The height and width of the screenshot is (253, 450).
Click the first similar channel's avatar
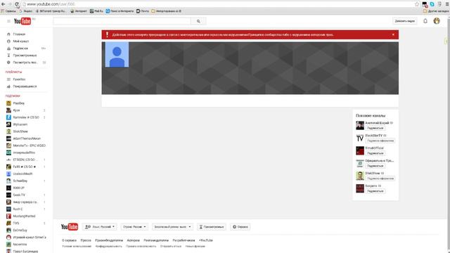(360, 125)
